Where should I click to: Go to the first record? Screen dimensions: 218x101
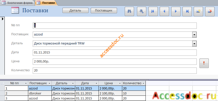[153, 11]
